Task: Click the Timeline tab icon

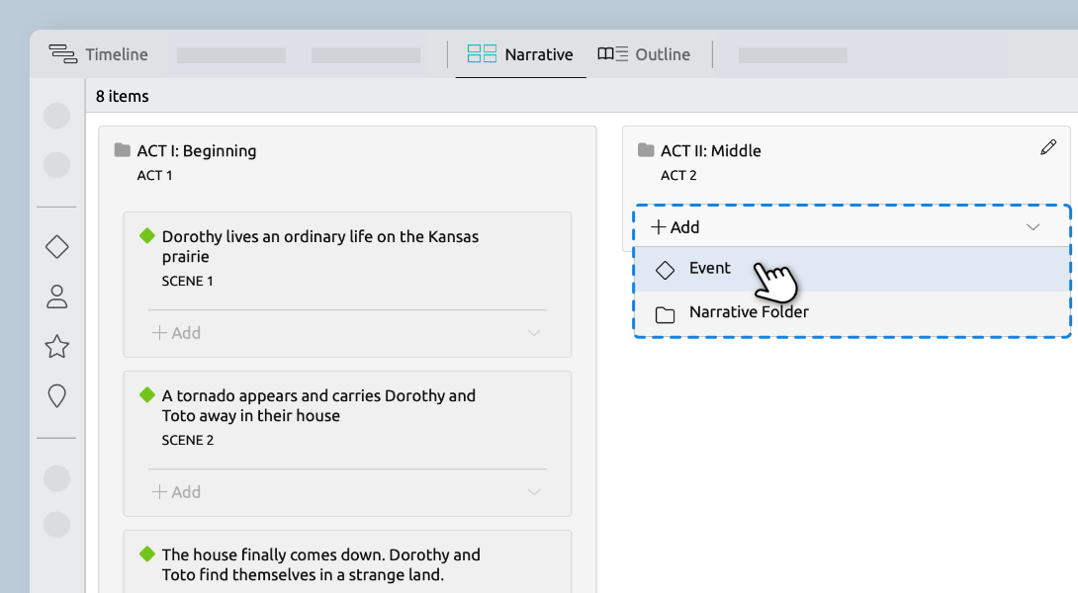Action: point(62,54)
